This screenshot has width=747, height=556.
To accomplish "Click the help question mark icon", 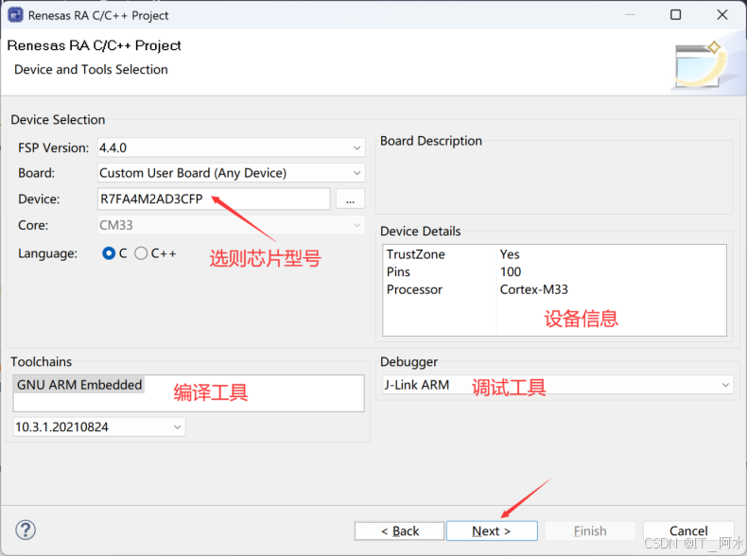I will pyautogui.click(x=26, y=530).
